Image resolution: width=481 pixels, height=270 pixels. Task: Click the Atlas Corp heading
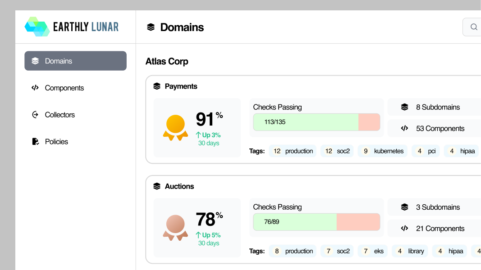click(x=167, y=61)
